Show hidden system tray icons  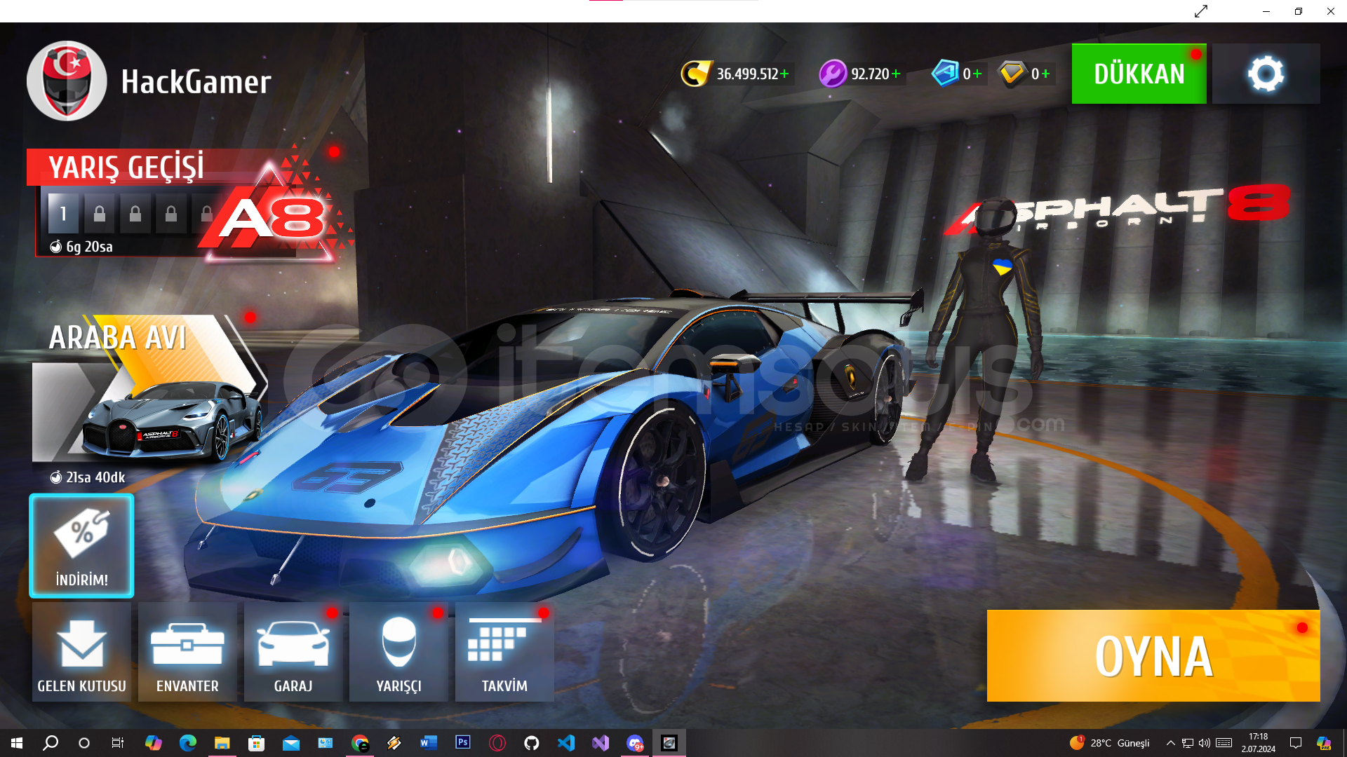(x=1170, y=743)
